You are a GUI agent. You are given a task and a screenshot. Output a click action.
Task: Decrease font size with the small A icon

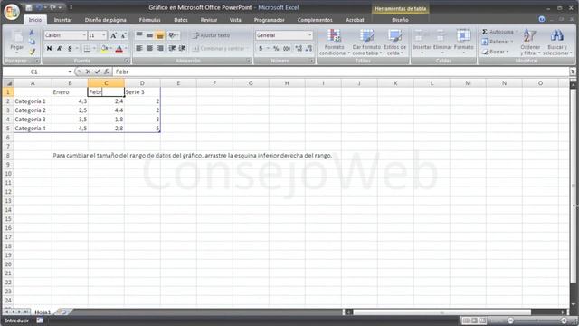click(x=123, y=35)
